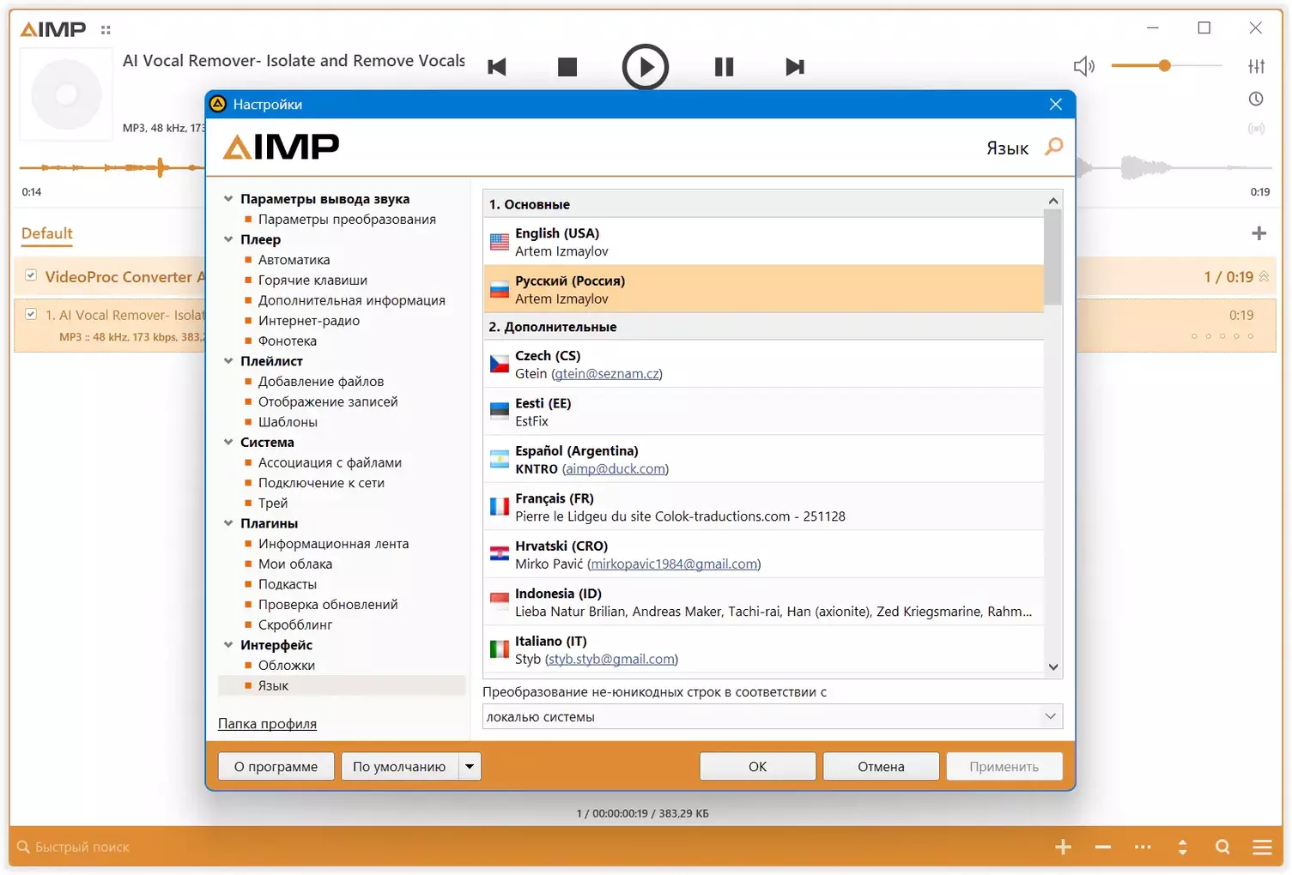Choose Русский (Россия) language
Viewport: 1292px width, 875px height.
pos(764,289)
